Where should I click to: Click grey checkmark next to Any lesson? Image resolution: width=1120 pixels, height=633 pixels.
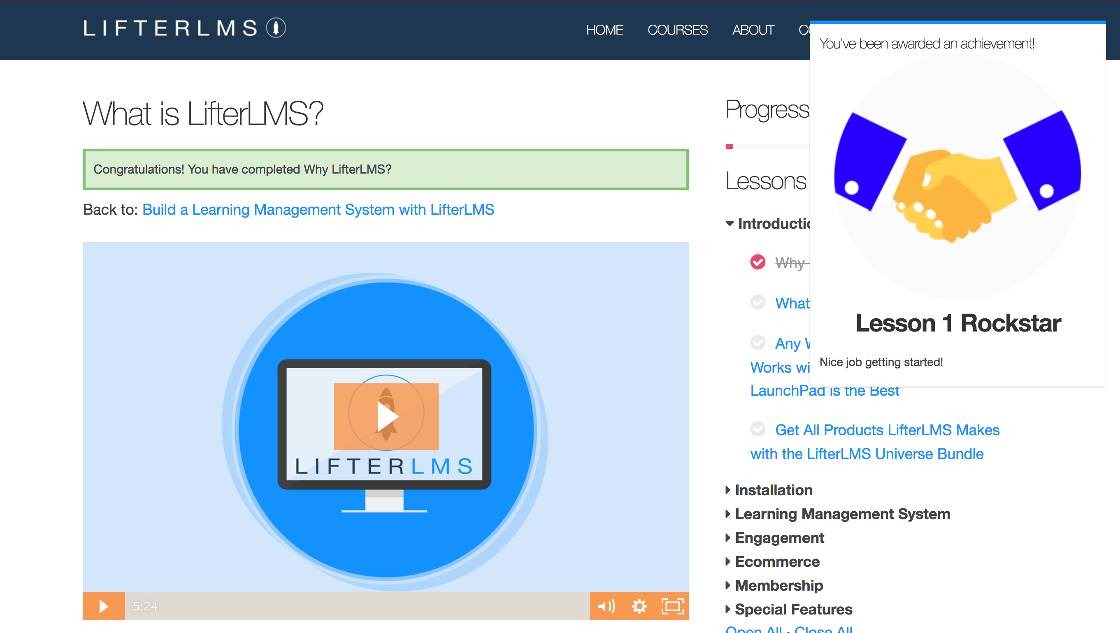pyautogui.click(x=758, y=343)
